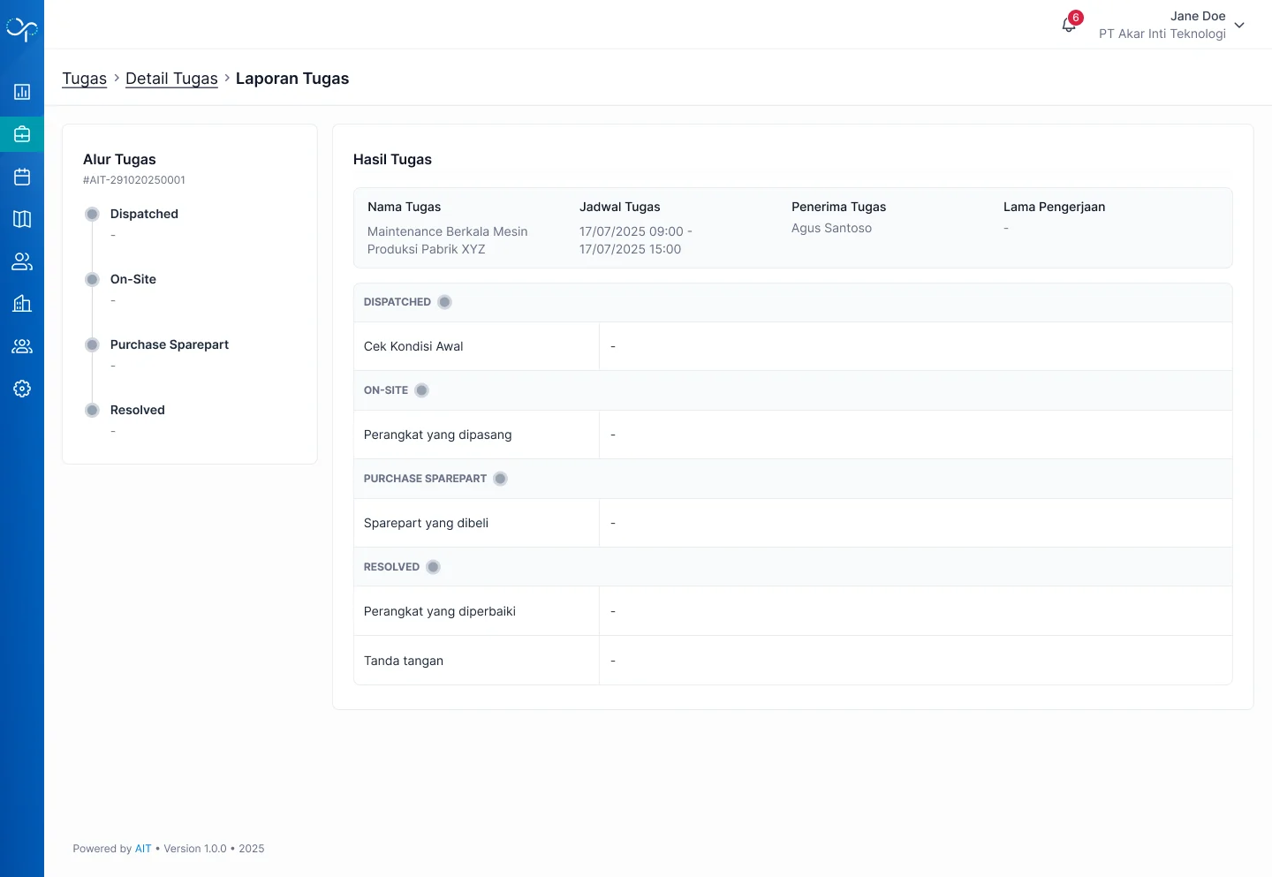Image resolution: width=1272 pixels, height=877 pixels.
Task: Open the team group icon in sidebar
Action: pyautogui.click(x=22, y=346)
